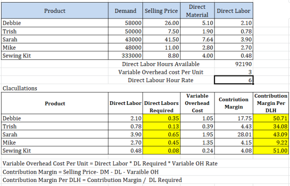Image resolution: width=290 pixels, height=186 pixels.
Task: Select Mike's selling price 11.00
Action: [162, 48]
